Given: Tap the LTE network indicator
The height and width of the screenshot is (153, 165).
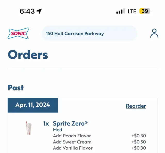Looking at the screenshot, I should (132, 11).
